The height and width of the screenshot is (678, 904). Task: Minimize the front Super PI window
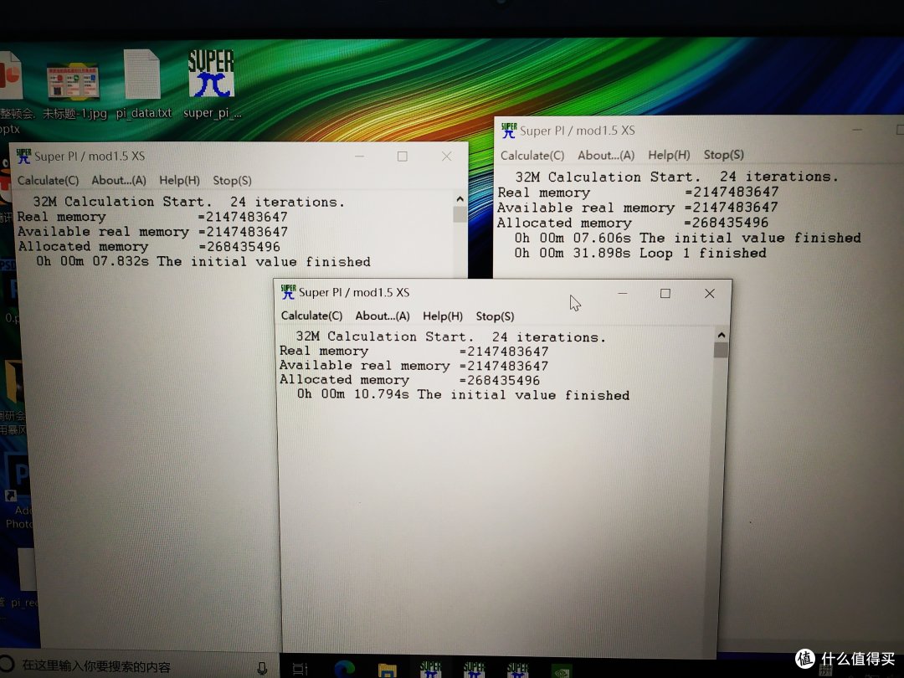[x=623, y=294]
